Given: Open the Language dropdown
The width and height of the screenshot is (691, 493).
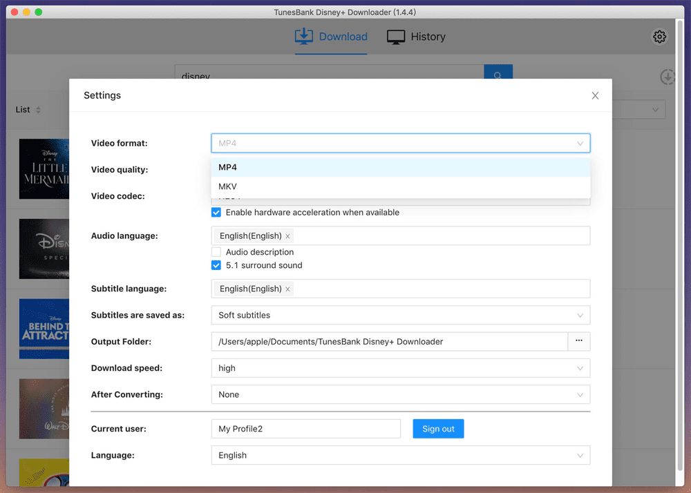Looking at the screenshot, I should [401, 455].
